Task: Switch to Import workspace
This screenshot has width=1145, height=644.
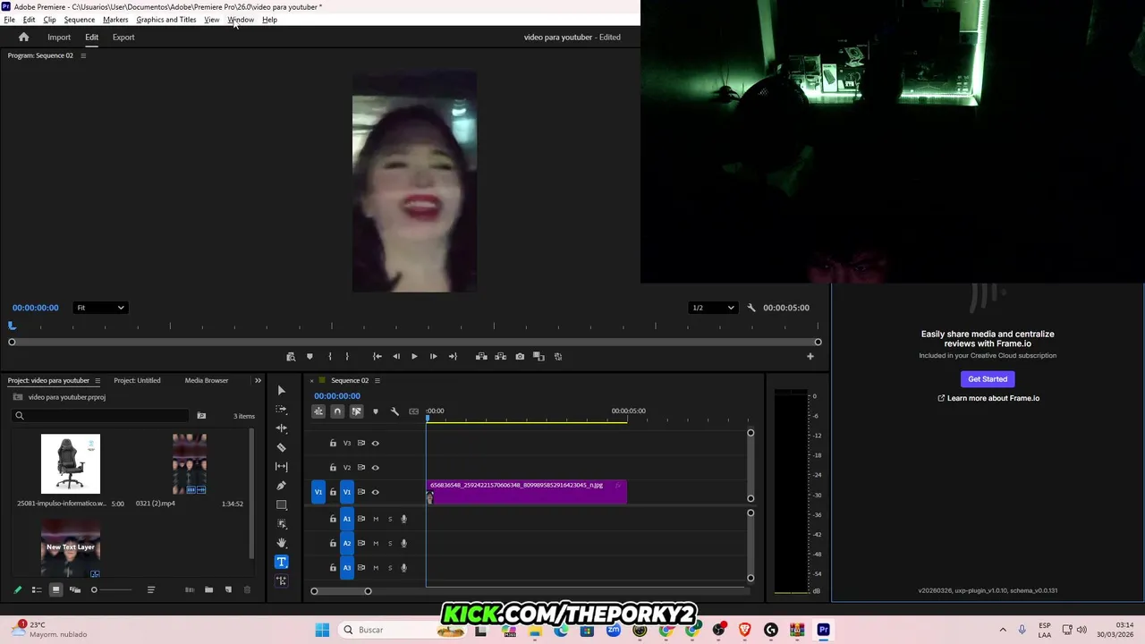Action: [x=59, y=38]
